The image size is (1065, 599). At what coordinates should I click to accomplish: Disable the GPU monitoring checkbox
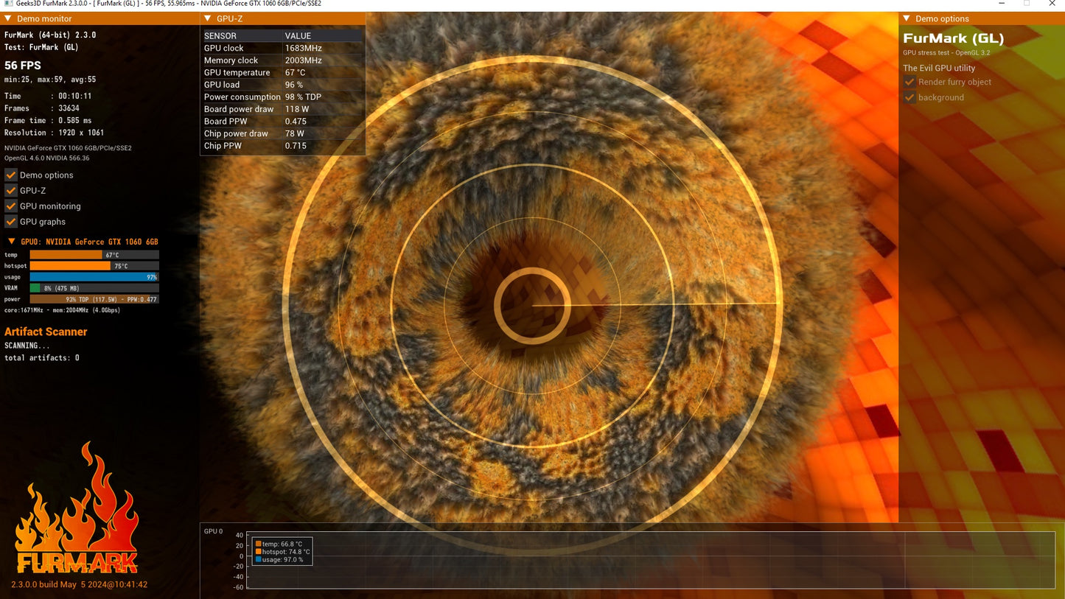point(11,206)
